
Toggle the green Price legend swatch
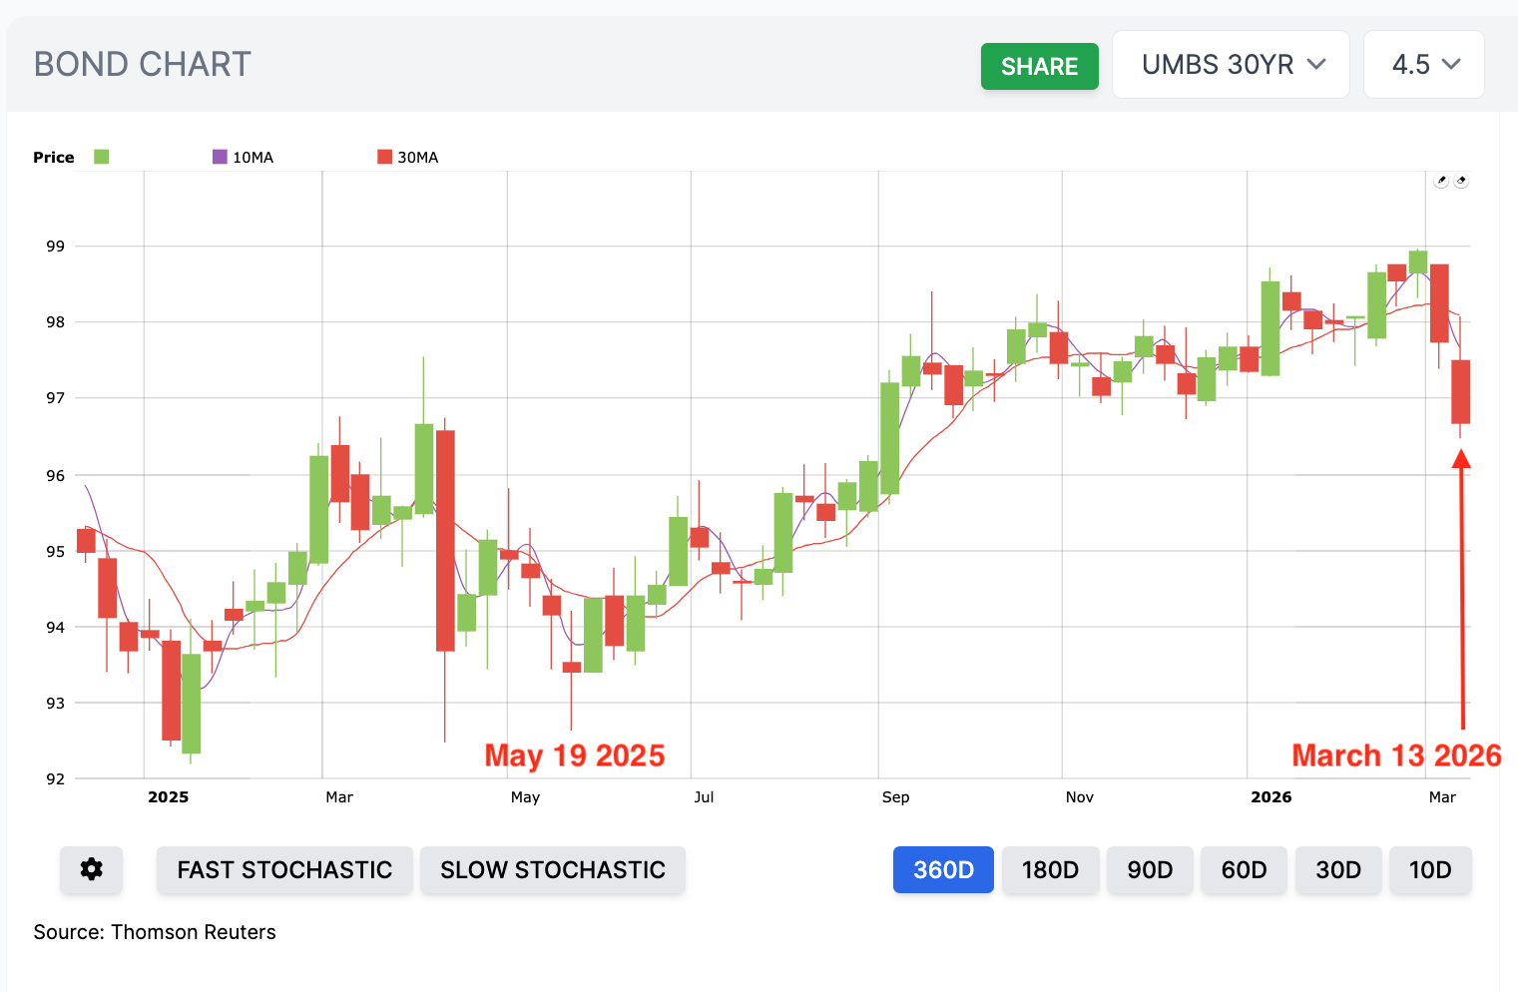101,157
